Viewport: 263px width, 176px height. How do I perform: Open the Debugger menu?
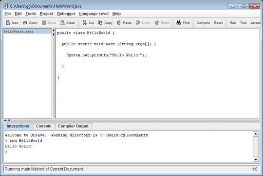(66, 14)
